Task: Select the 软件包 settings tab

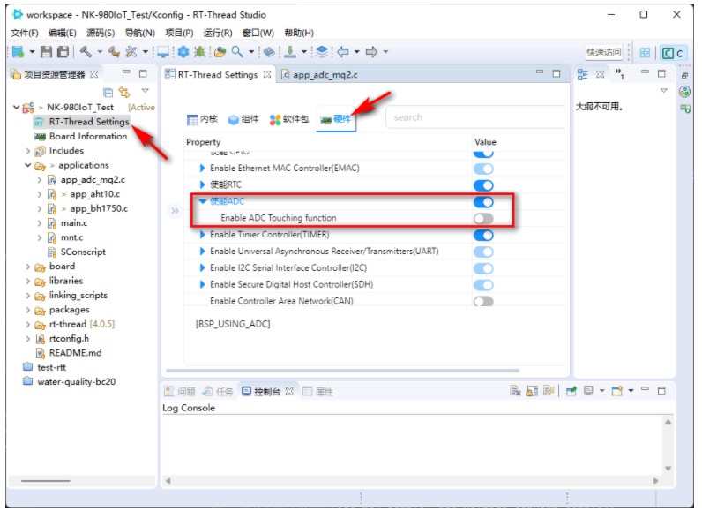Action: pyautogui.click(x=289, y=119)
